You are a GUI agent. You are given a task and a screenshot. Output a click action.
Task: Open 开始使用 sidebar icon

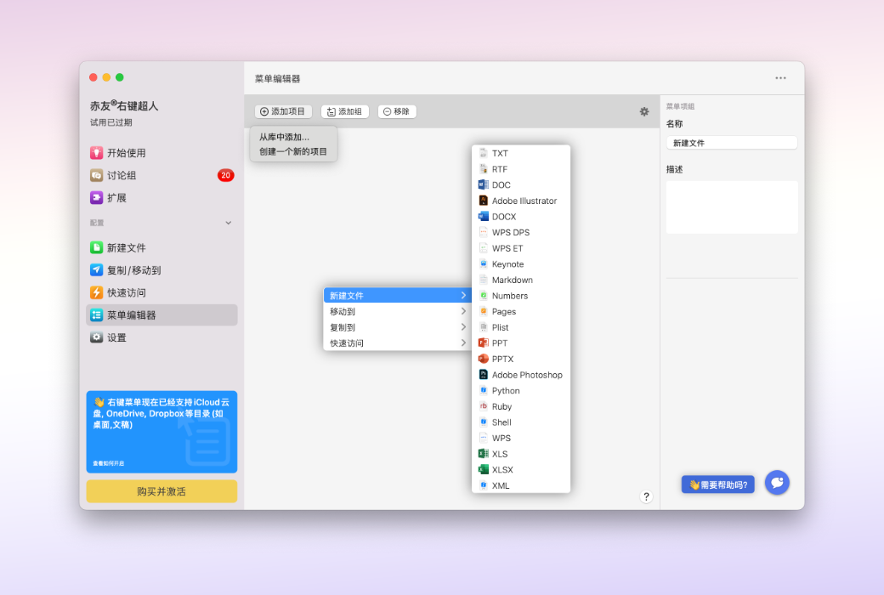point(96,153)
